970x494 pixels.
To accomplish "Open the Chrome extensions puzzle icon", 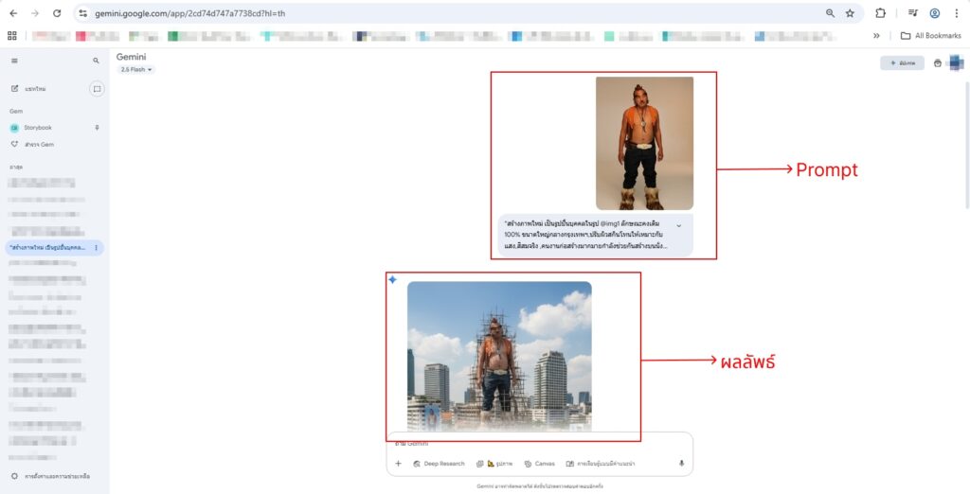I will point(880,13).
